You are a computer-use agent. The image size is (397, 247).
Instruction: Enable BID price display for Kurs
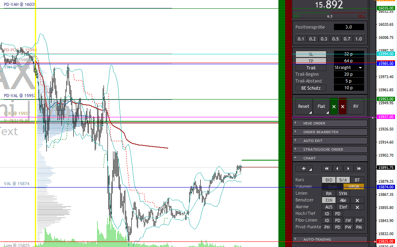328,180
